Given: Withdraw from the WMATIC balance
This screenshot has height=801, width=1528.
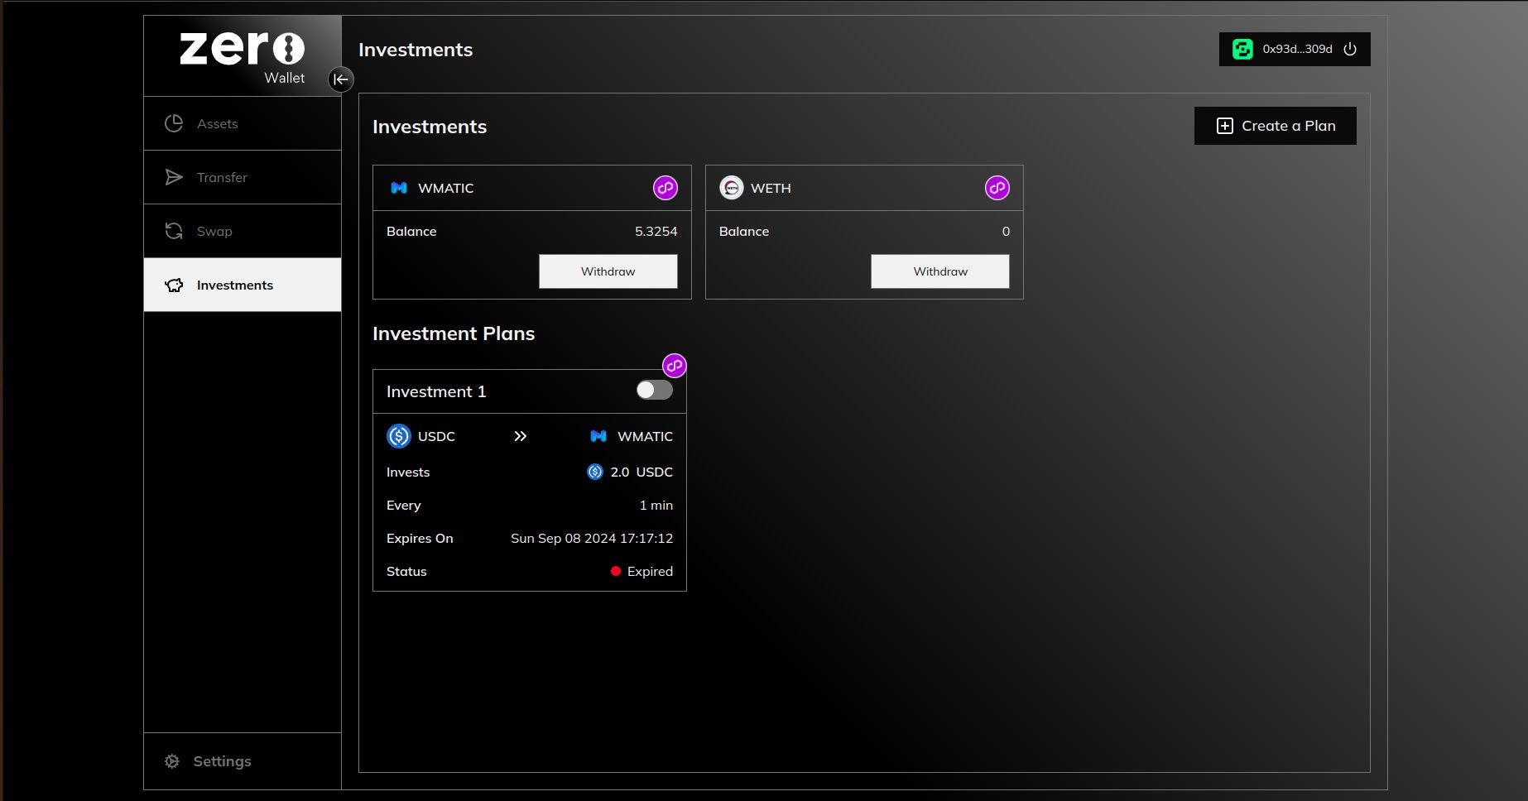Looking at the screenshot, I should point(608,271).
